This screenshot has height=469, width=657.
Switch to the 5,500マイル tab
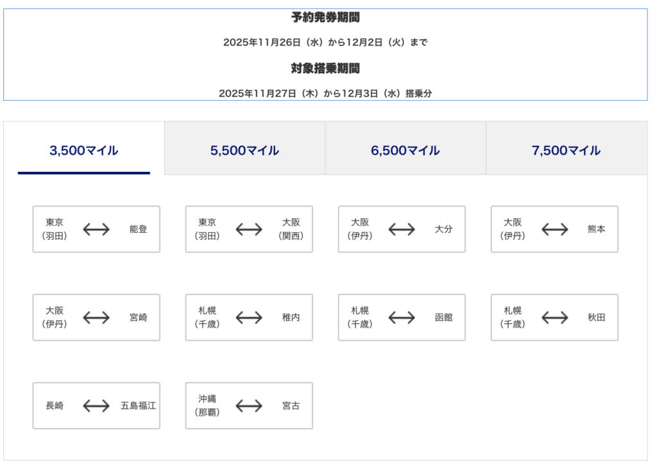(x=244, y=150)
